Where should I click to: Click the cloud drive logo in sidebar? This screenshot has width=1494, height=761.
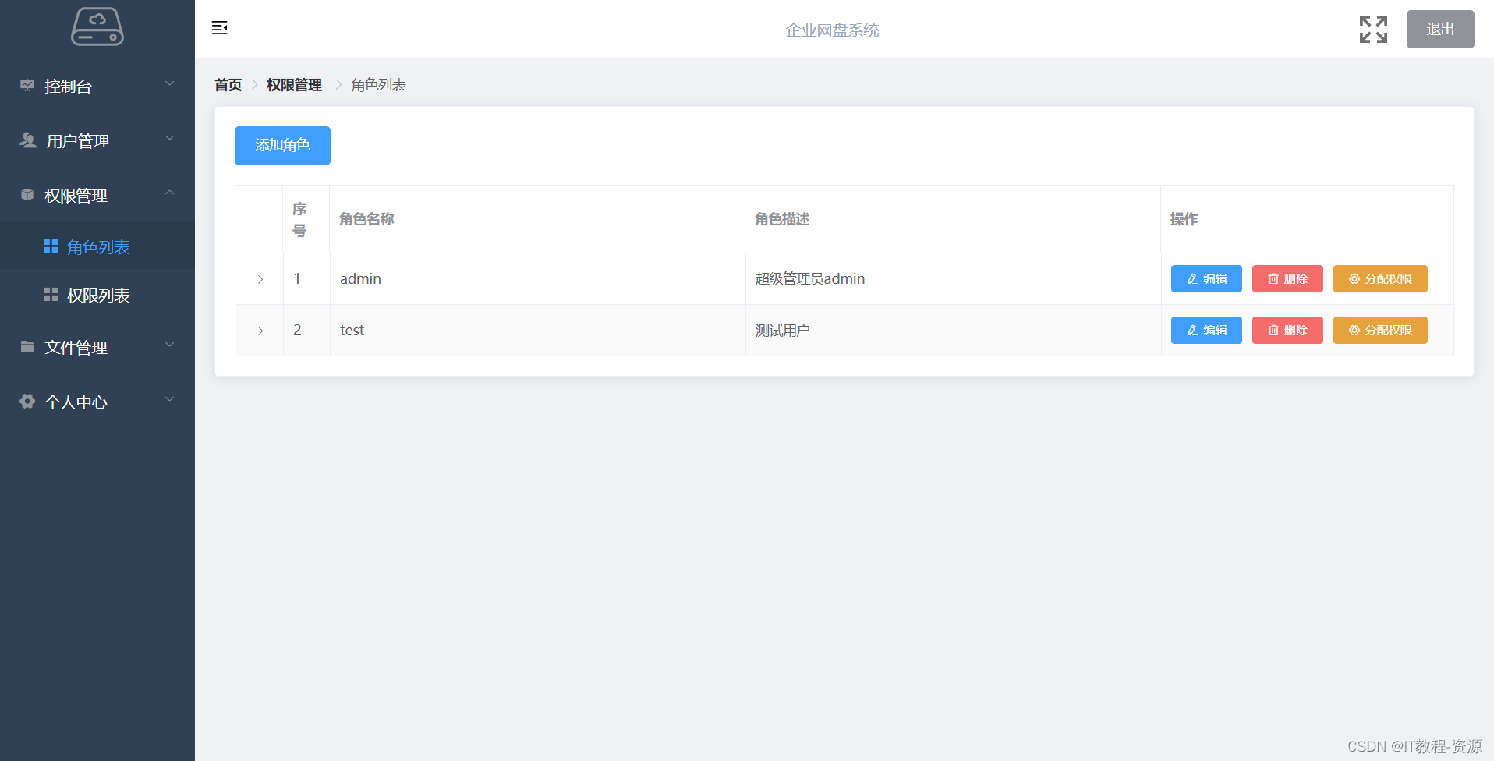click(97, 27)
